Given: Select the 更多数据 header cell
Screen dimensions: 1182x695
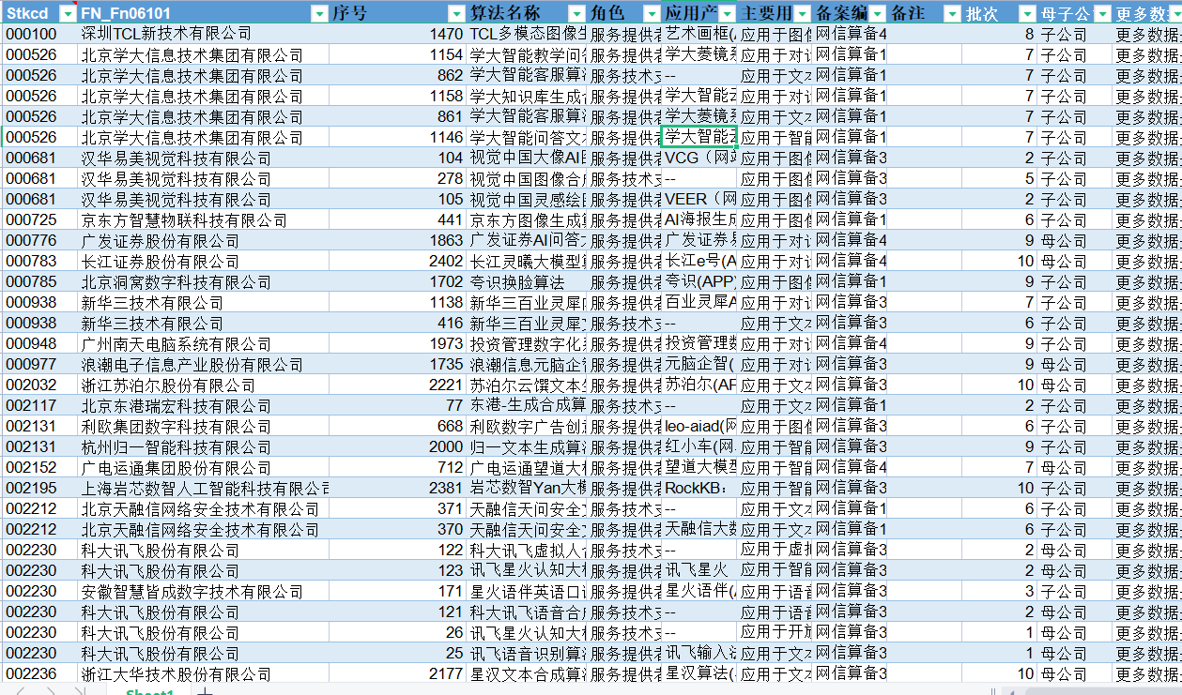Looking at the screenshot, I should point(1147,13).
